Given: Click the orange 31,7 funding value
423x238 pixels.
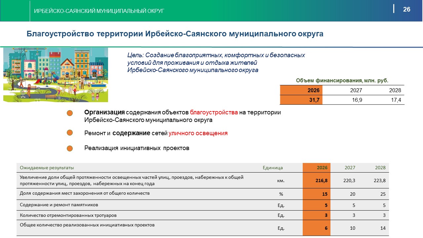Looking at the screenshot, I should (301, 100).
